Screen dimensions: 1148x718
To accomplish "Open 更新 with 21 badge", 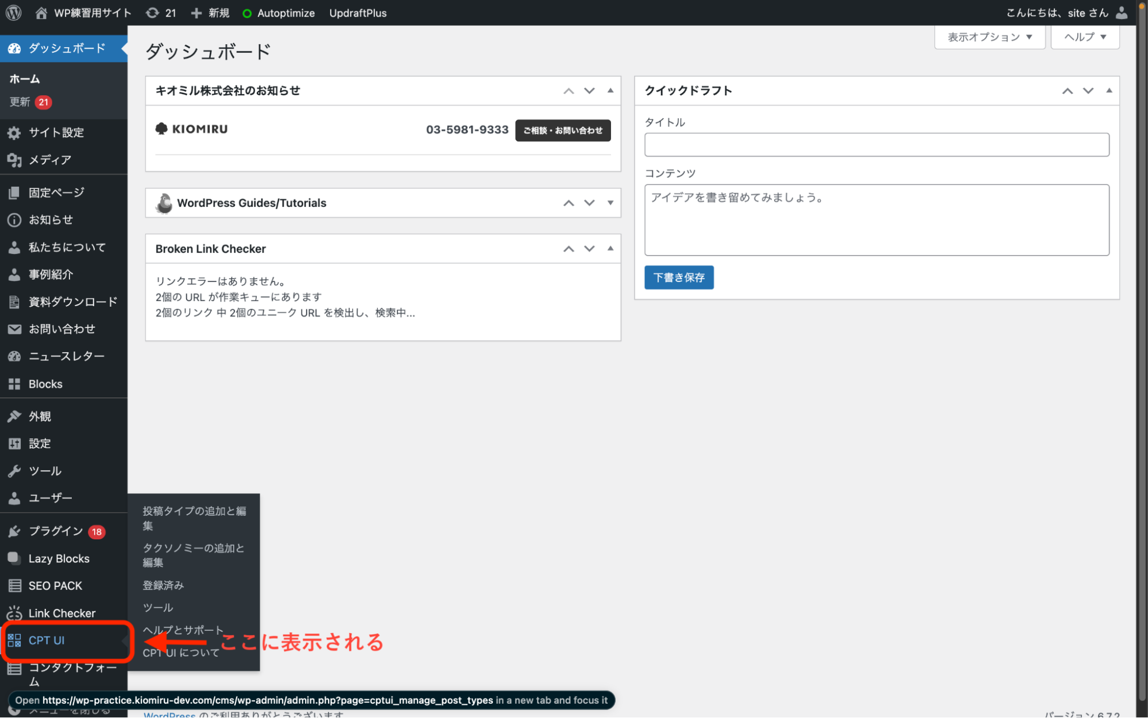I will coord(30,102).
